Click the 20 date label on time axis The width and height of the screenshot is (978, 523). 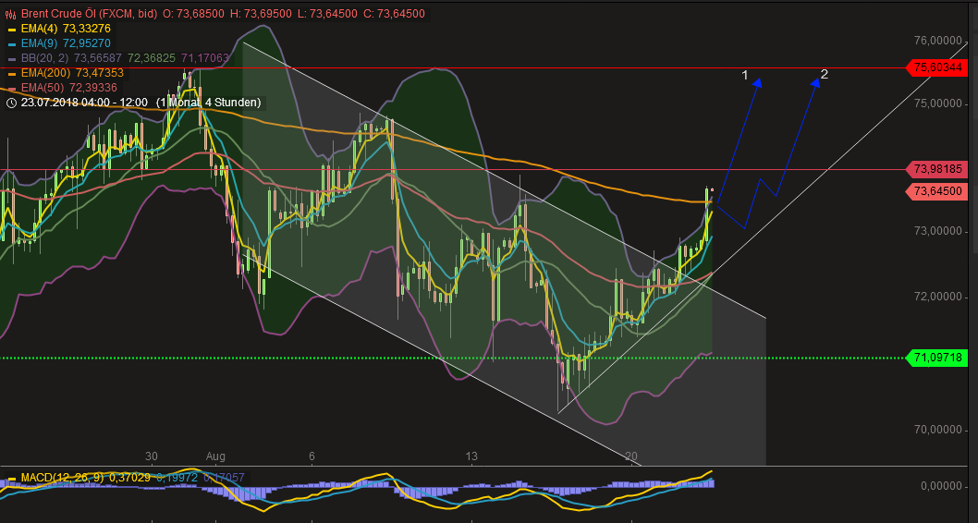pos(631,456)
